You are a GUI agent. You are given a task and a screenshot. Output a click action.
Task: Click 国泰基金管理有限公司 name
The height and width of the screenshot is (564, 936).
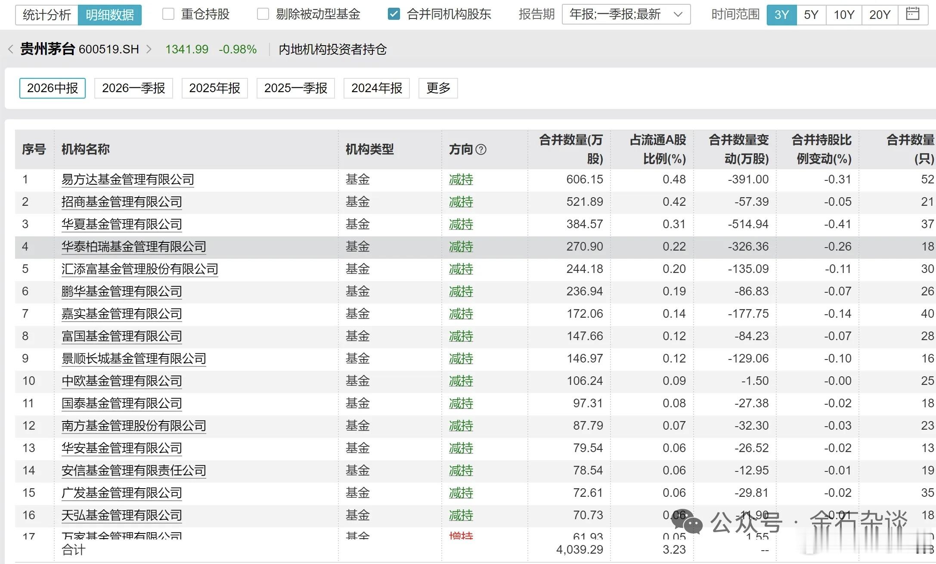point(122,403)
